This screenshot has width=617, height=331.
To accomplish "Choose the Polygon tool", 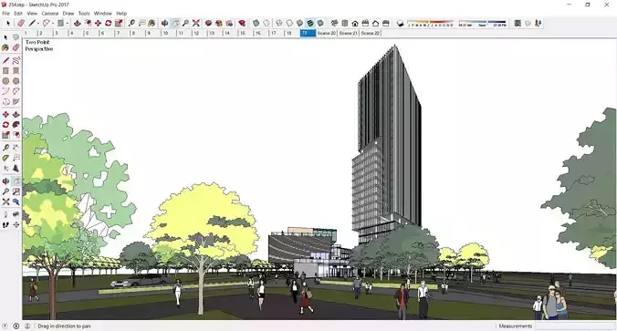I will (x=16, y=81).
